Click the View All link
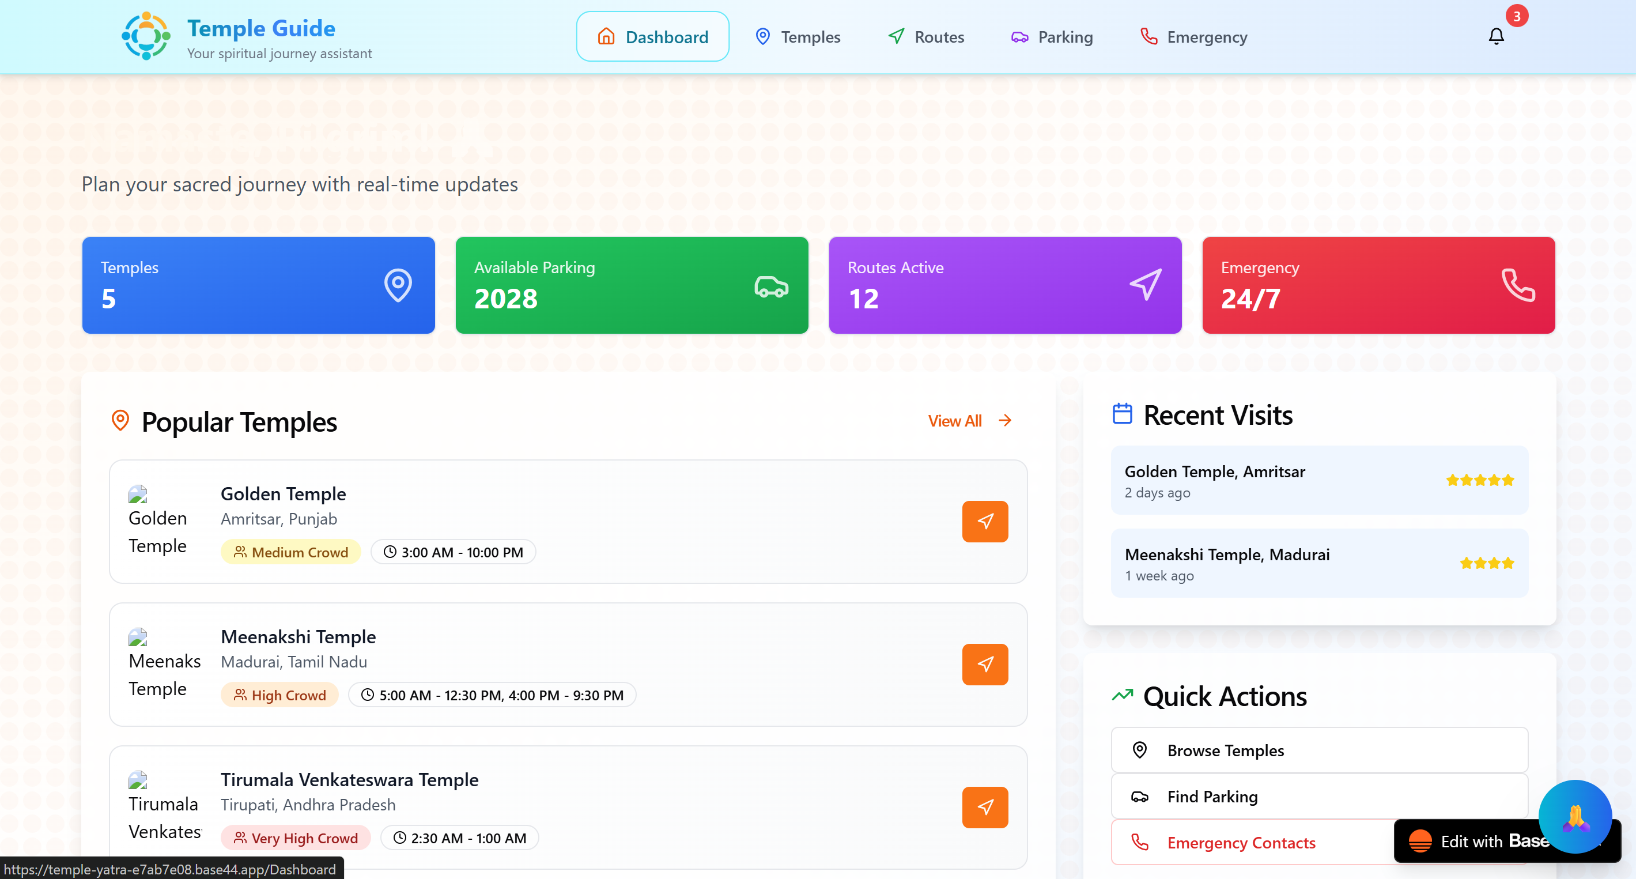This screenshot has width=1636, height=879. point(969,421)
